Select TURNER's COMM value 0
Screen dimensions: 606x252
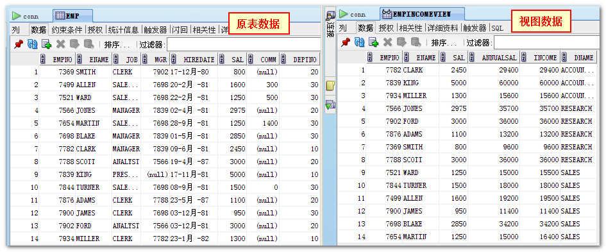263,187
